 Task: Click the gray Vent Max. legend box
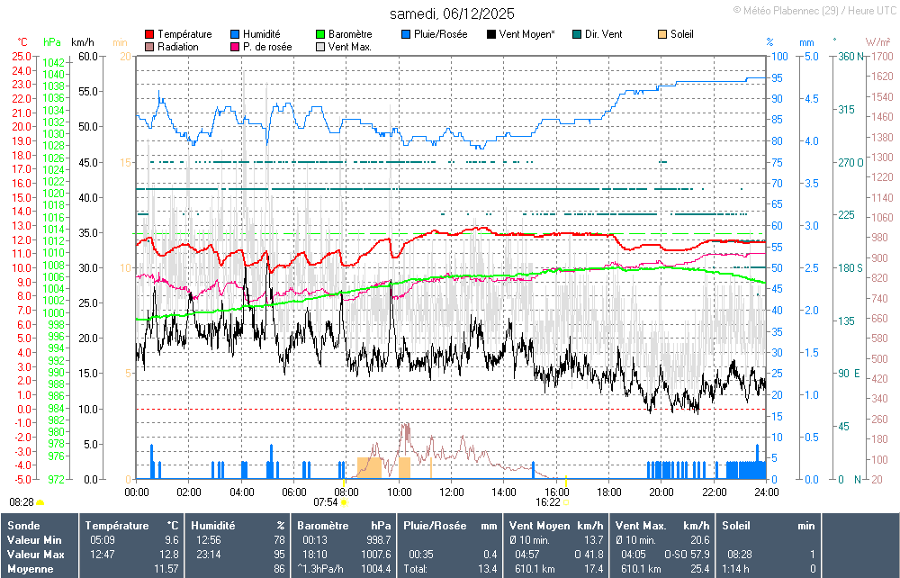pos(320,46)
